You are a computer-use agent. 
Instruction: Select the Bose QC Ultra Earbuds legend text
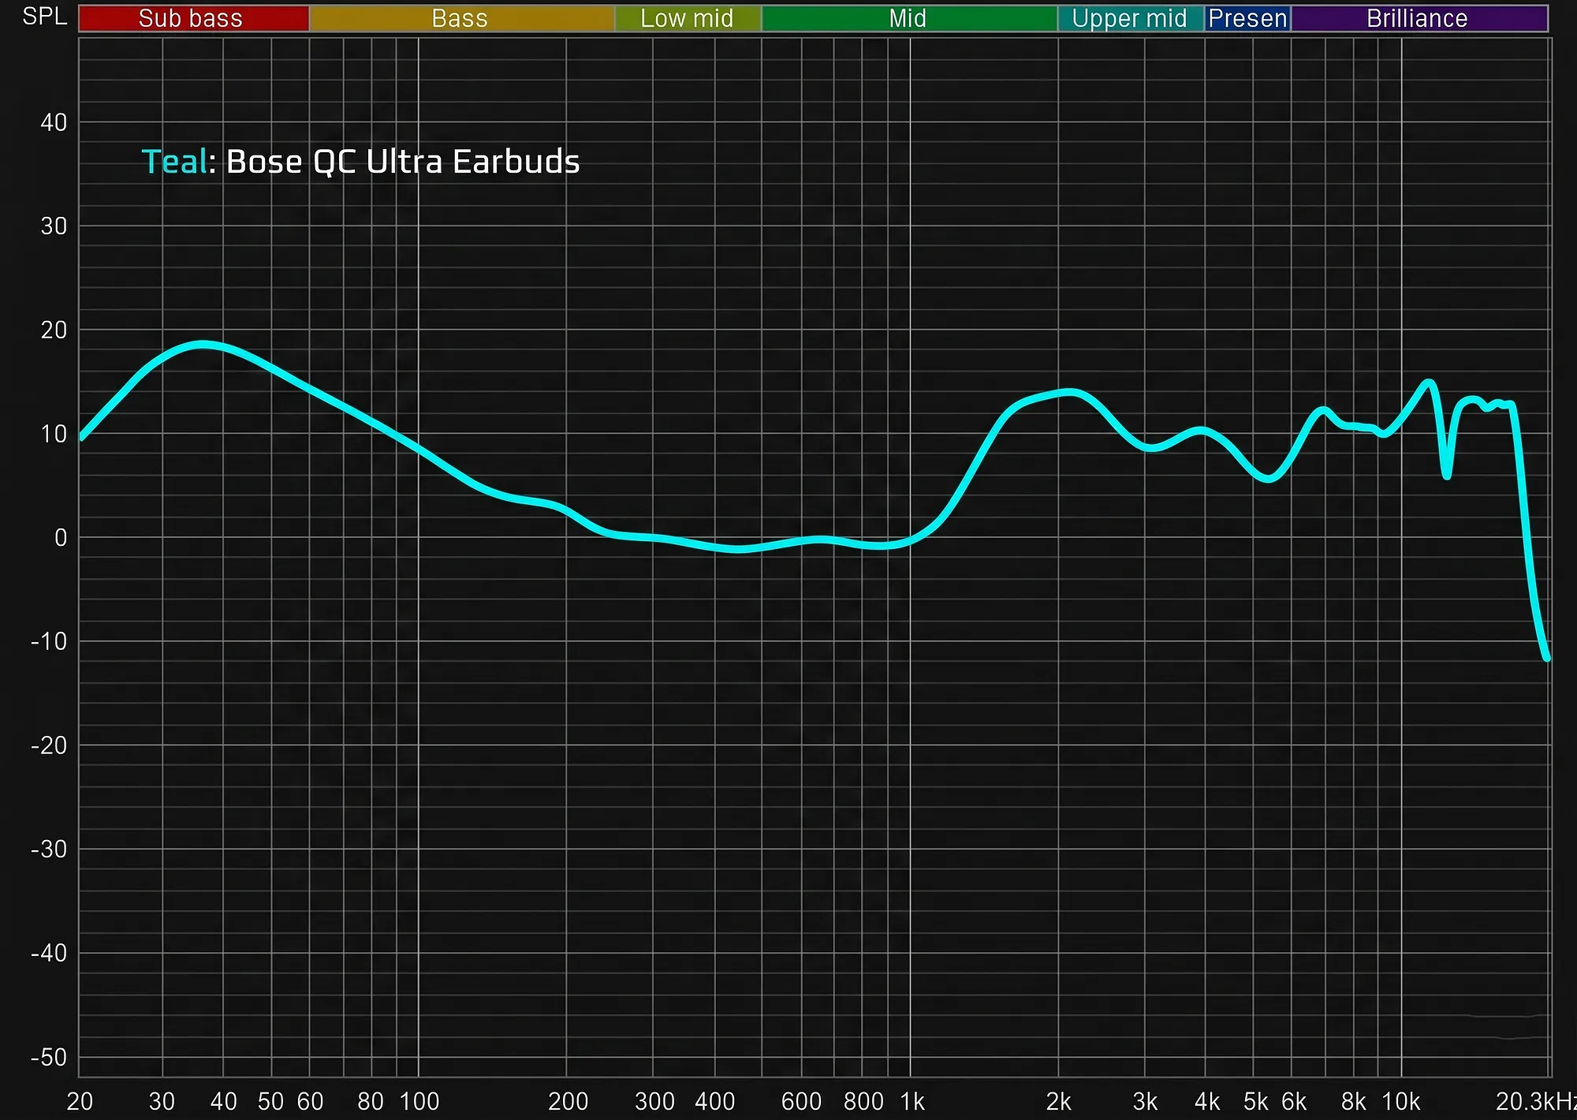[x=403, y=162]
